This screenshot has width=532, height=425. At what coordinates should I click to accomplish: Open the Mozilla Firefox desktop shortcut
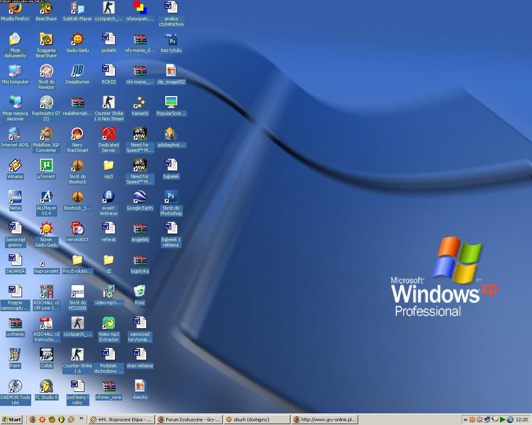tap(15, 11)
